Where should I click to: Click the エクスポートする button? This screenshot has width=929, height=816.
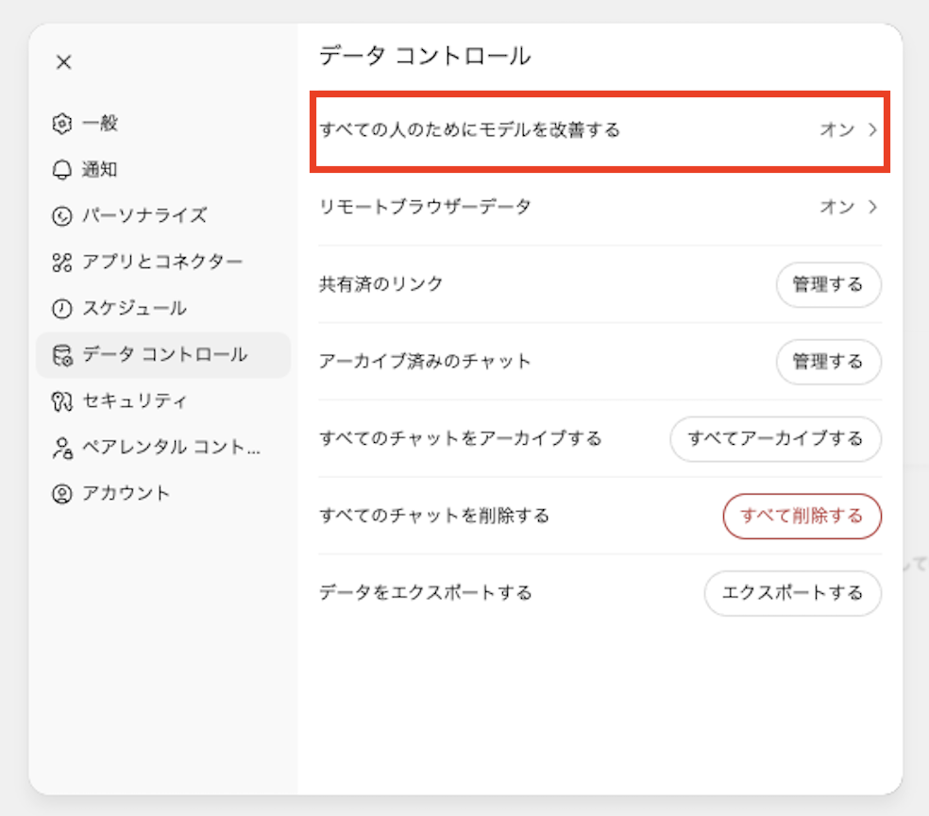[x=792, y=593]
